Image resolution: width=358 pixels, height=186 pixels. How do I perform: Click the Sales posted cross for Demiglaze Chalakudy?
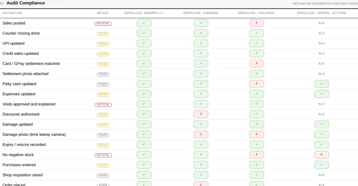click(257, 23)
